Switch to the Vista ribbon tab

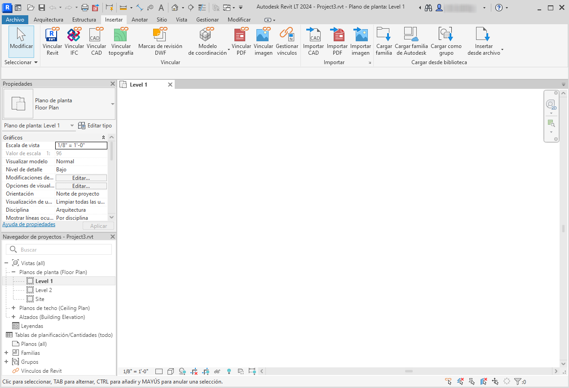pos(182,20)
